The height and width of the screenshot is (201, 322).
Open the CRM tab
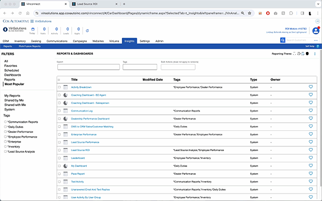coord(6,41)
